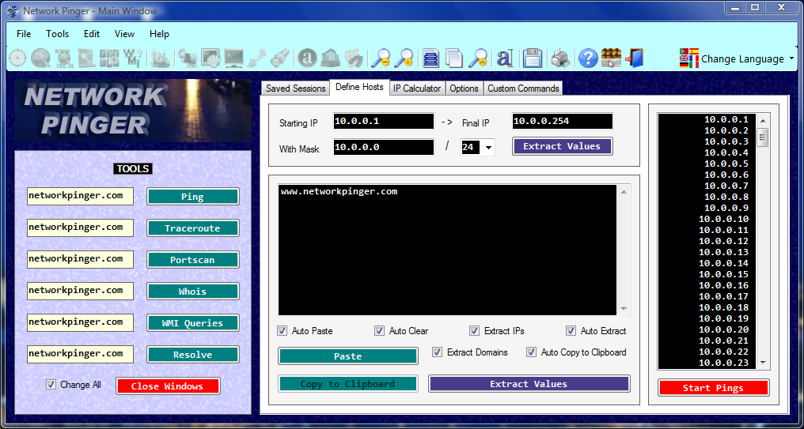Open the View menu
Screen dimensions: 804x429
(124, 34)
